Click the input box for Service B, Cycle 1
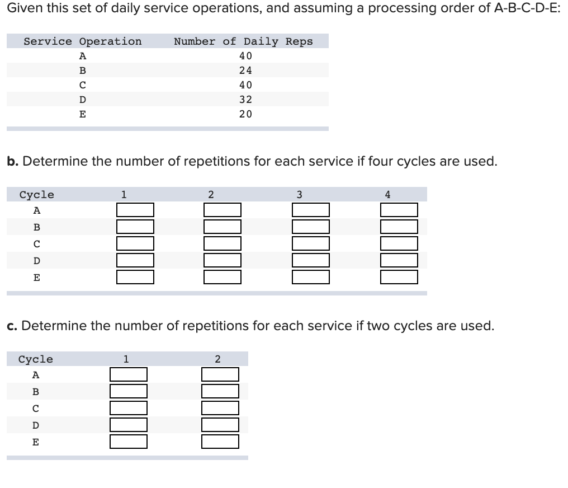 pyautogui.click(x=135, y=226)
